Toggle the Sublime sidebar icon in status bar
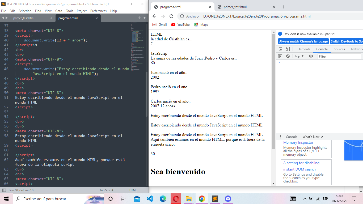The width and height of the screenshot is (363, 204). click(x=4, y=190)
